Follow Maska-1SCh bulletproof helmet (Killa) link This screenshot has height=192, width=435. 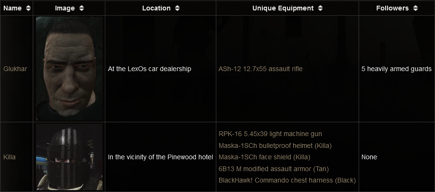click(x=275, y=145)
